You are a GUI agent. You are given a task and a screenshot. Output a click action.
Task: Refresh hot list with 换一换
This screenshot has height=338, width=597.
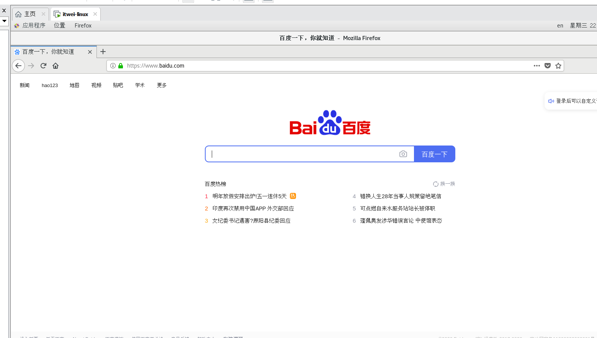tap(444, 184)
